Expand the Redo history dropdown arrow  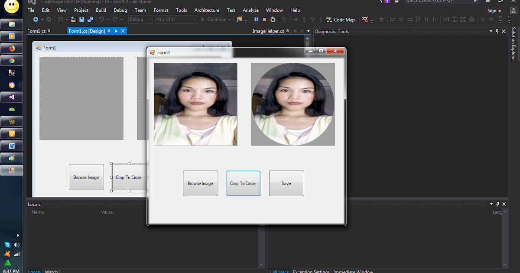point(122,19)
